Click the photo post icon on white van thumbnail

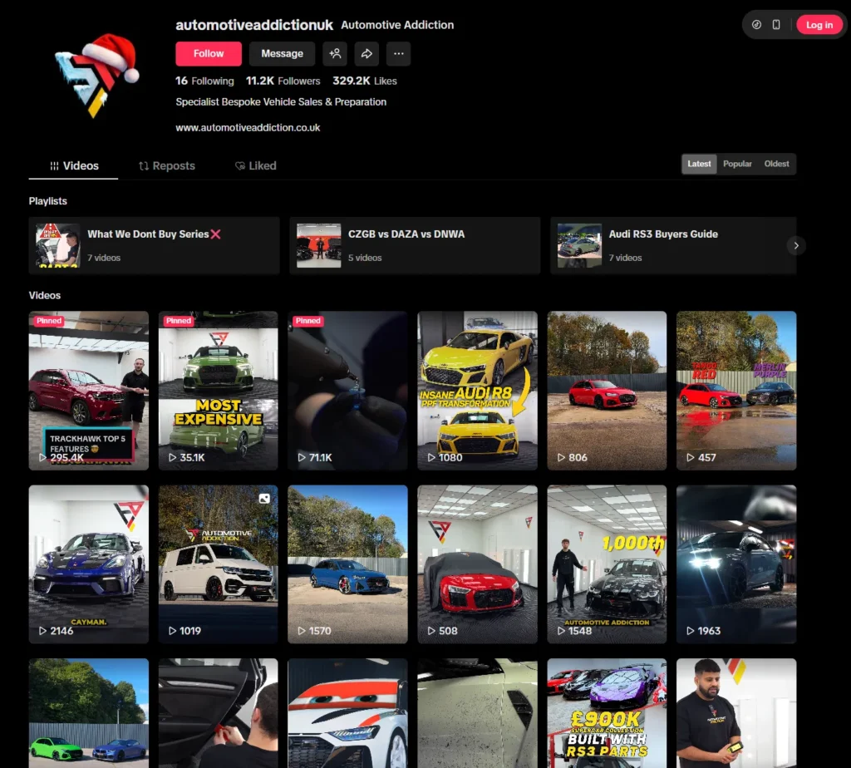click(x=264, y=499)
